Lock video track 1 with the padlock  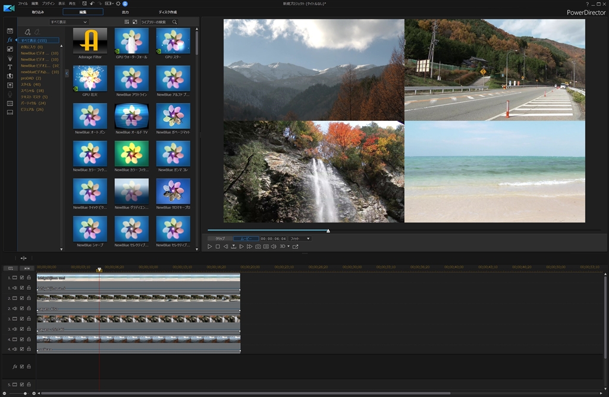pyautogui.click(x=29, y=278)
